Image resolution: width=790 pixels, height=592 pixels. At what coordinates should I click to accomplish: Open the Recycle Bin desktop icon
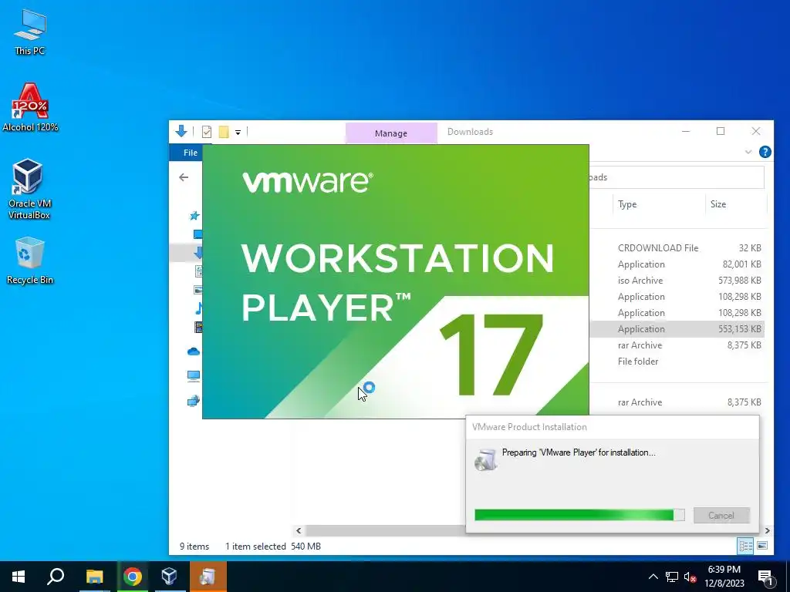30,261
